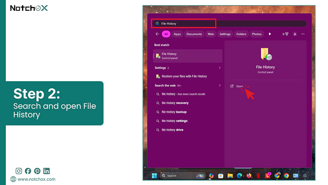This screenshot has width=328, height=185.
Task: Open the Windows Start button
Action: click(154, 176)
